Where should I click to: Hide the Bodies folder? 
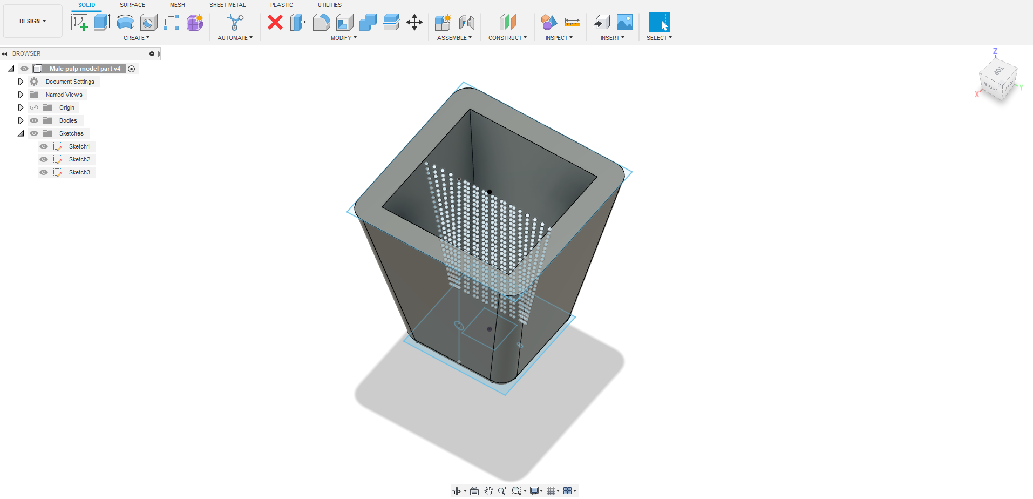click(x=34, y=120)
